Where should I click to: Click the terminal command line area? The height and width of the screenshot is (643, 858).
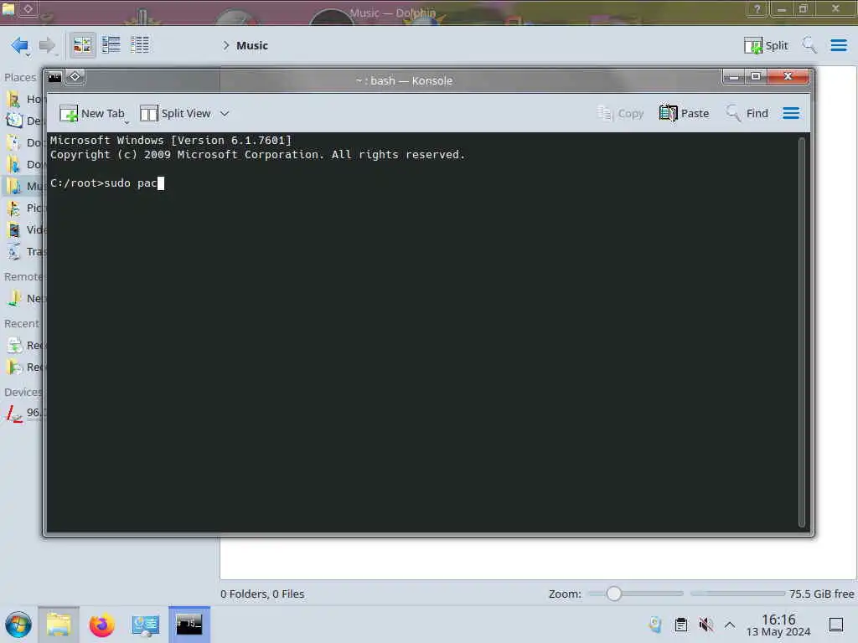coord(107,183)
